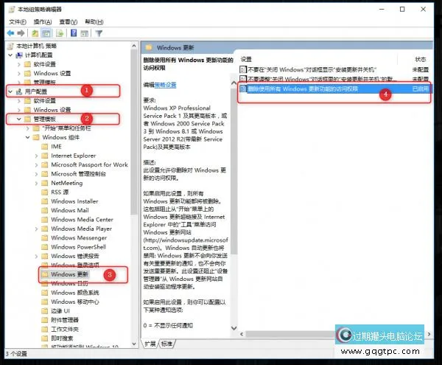Collapse the 计算机配置 node

10,55
